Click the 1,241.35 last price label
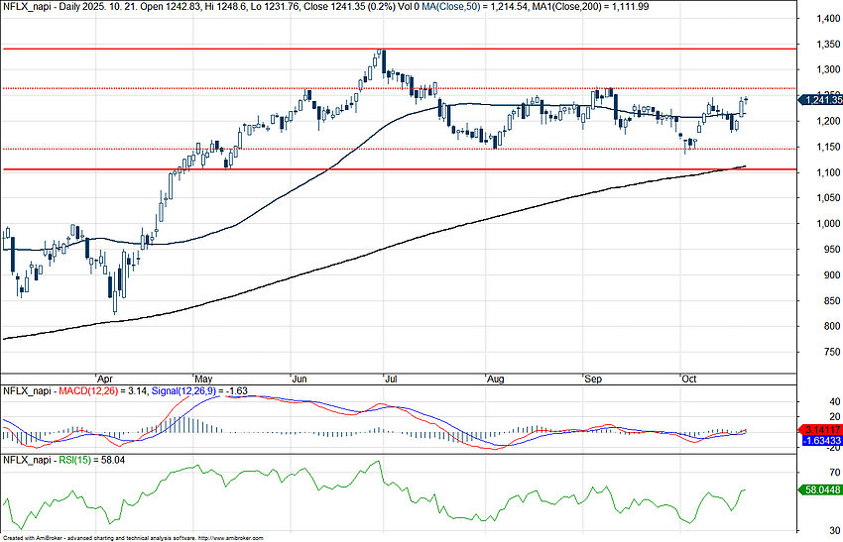This screenshot has height=542, width=843. [822, 100]
